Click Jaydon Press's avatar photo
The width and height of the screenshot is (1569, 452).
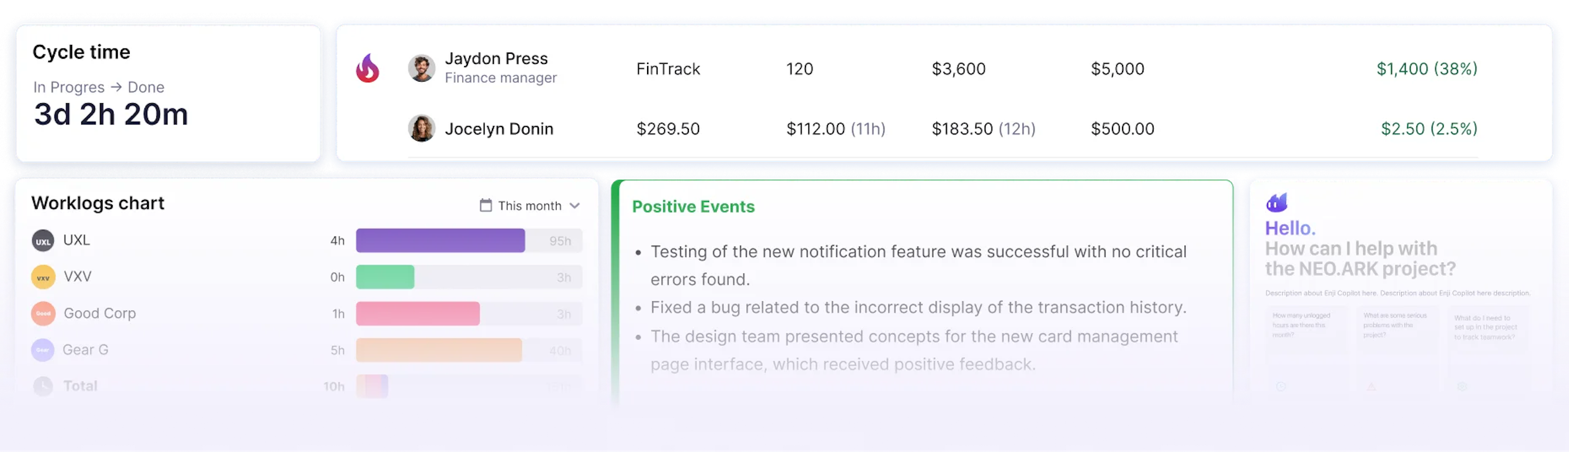tap(421, 68)
